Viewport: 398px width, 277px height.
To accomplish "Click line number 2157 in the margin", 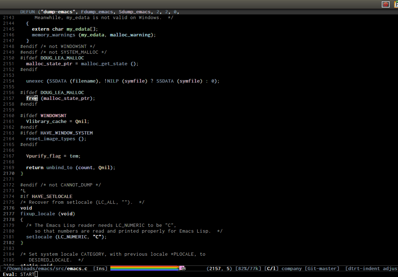I will coord(9,98).
